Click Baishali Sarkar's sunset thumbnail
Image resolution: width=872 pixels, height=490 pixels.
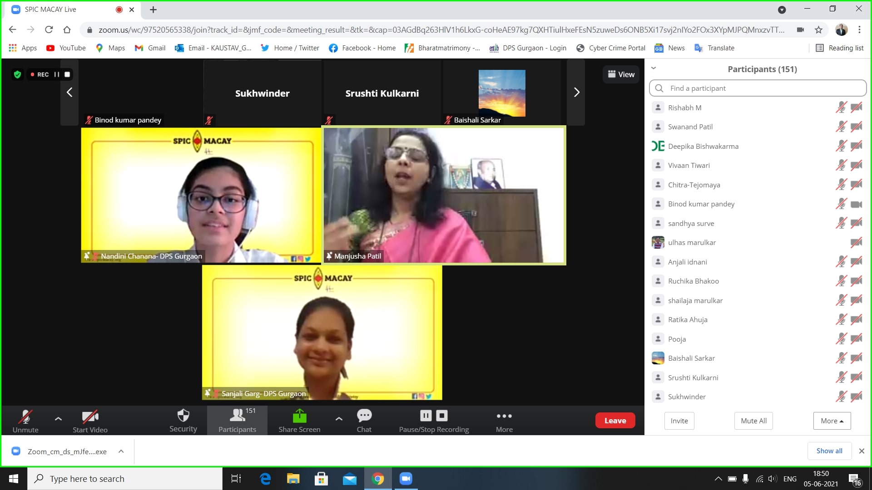click(x=502, y=93)
